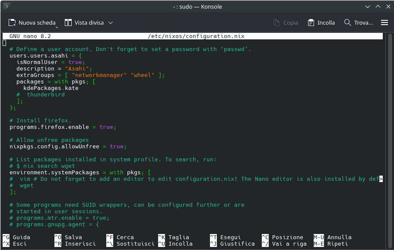Expand the Vista divisa dropdown chevron

coord(111,22)
